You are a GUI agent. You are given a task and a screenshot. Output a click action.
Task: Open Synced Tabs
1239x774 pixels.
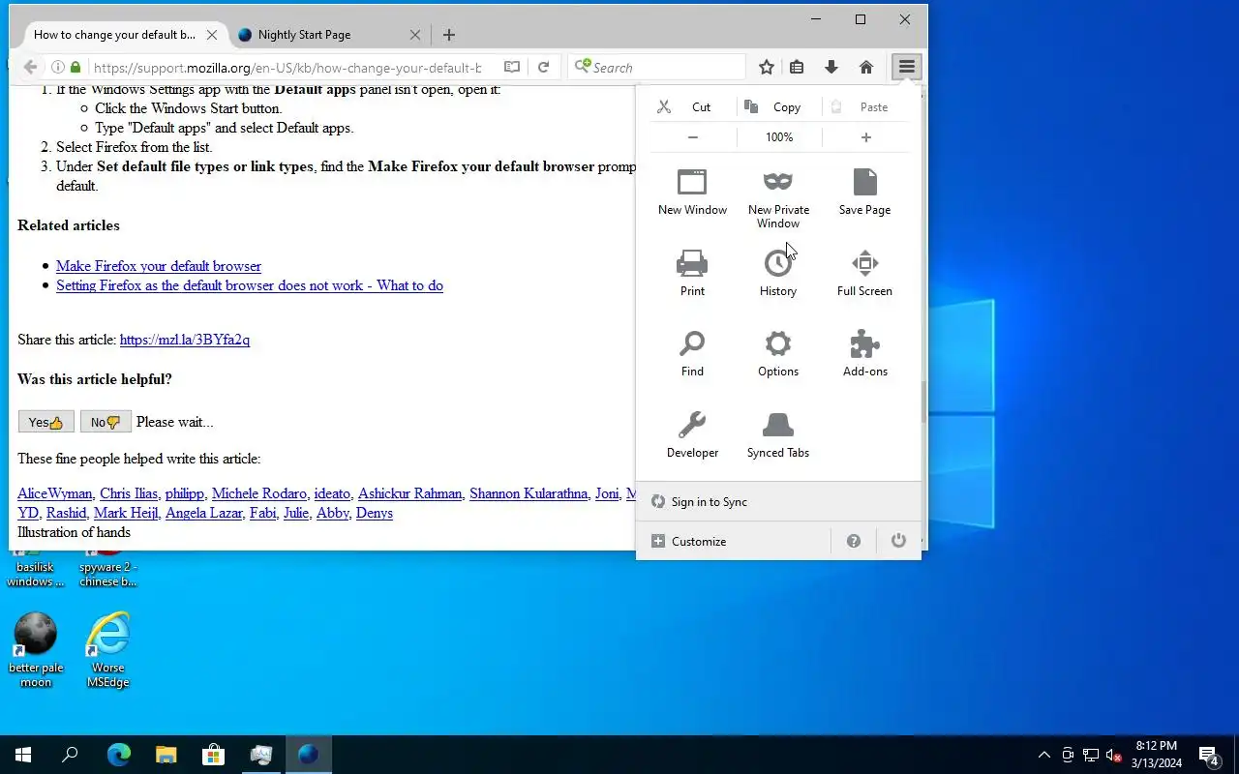778,434
